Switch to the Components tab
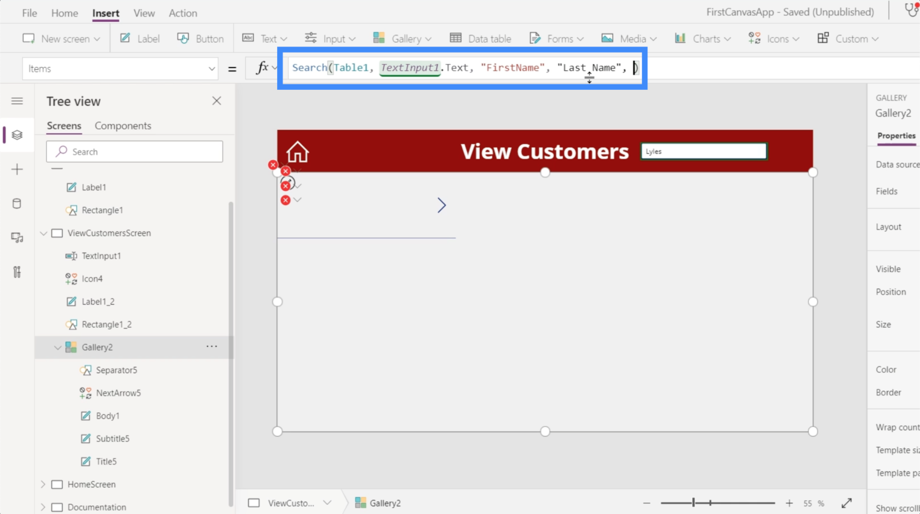The height and width of the screenshot is (514, 920). pos(123,125)
